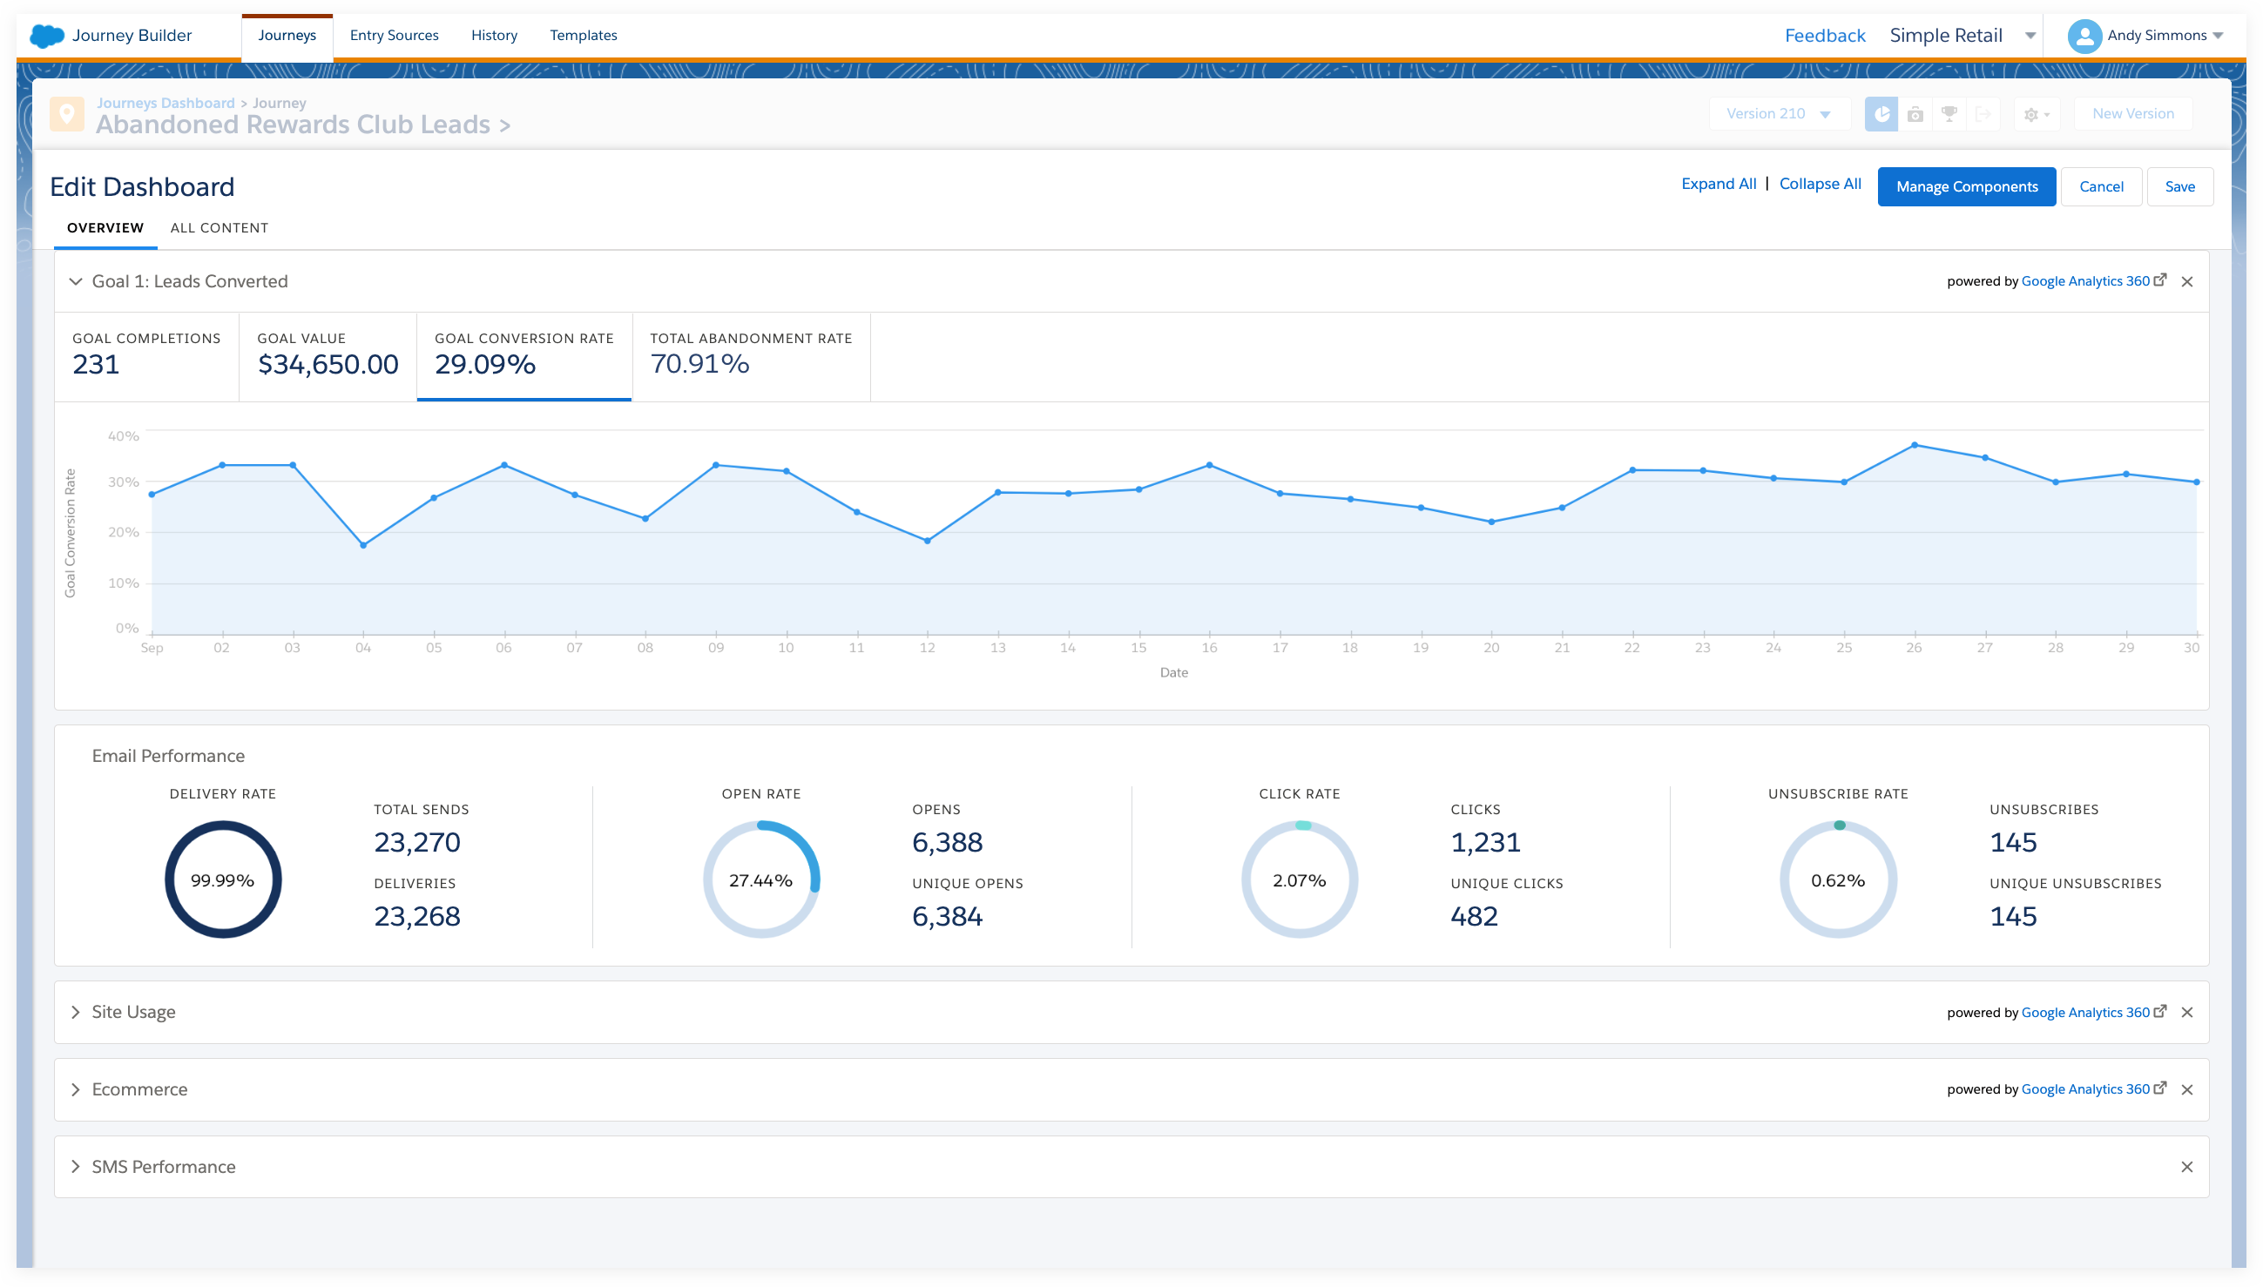
Task: Remove the SMS Performance component
Action: [x=2186, y=1167]
